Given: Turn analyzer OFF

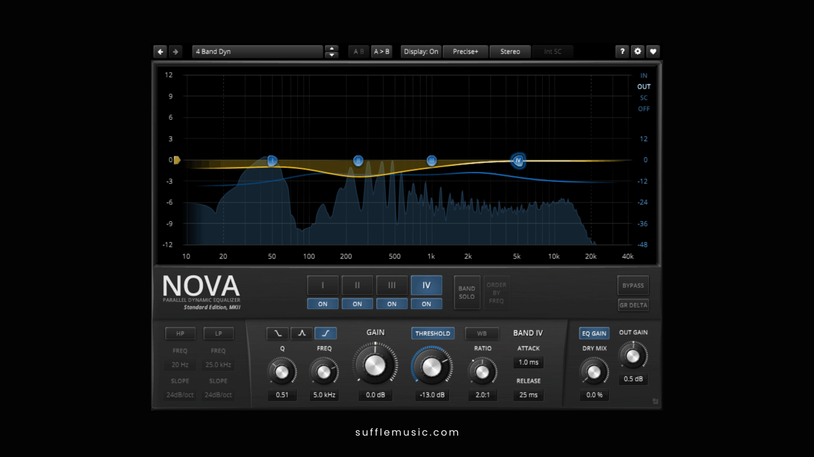Looking at the screenshot, I should (x=644, y=109).
